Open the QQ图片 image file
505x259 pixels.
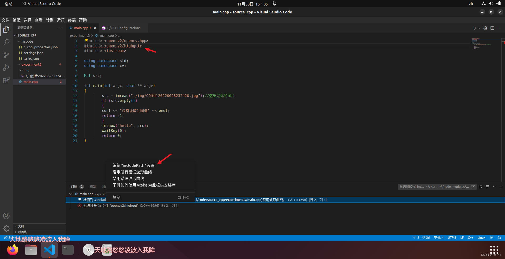(x=39, y=76)
